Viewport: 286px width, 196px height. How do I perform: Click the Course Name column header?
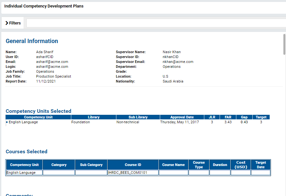(x=174, y=165)
